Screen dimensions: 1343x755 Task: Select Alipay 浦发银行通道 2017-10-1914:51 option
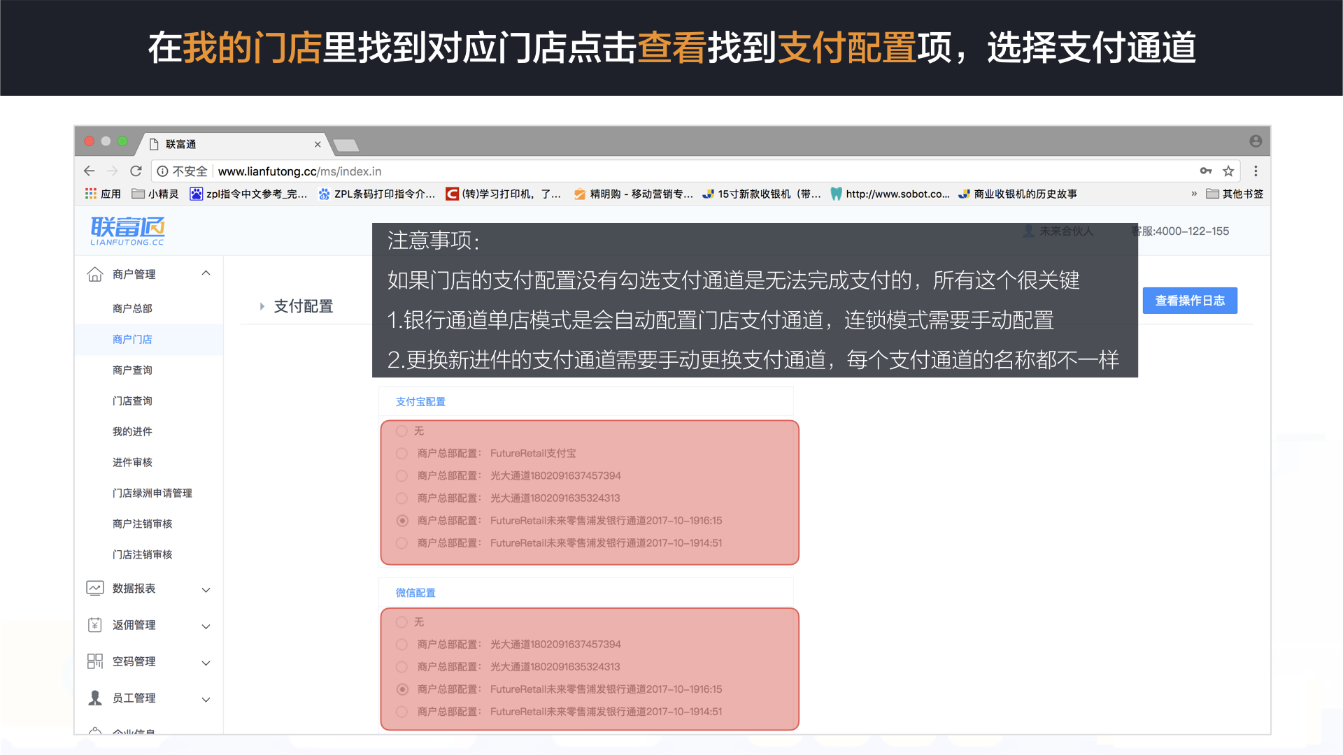[x=402, y=542]
